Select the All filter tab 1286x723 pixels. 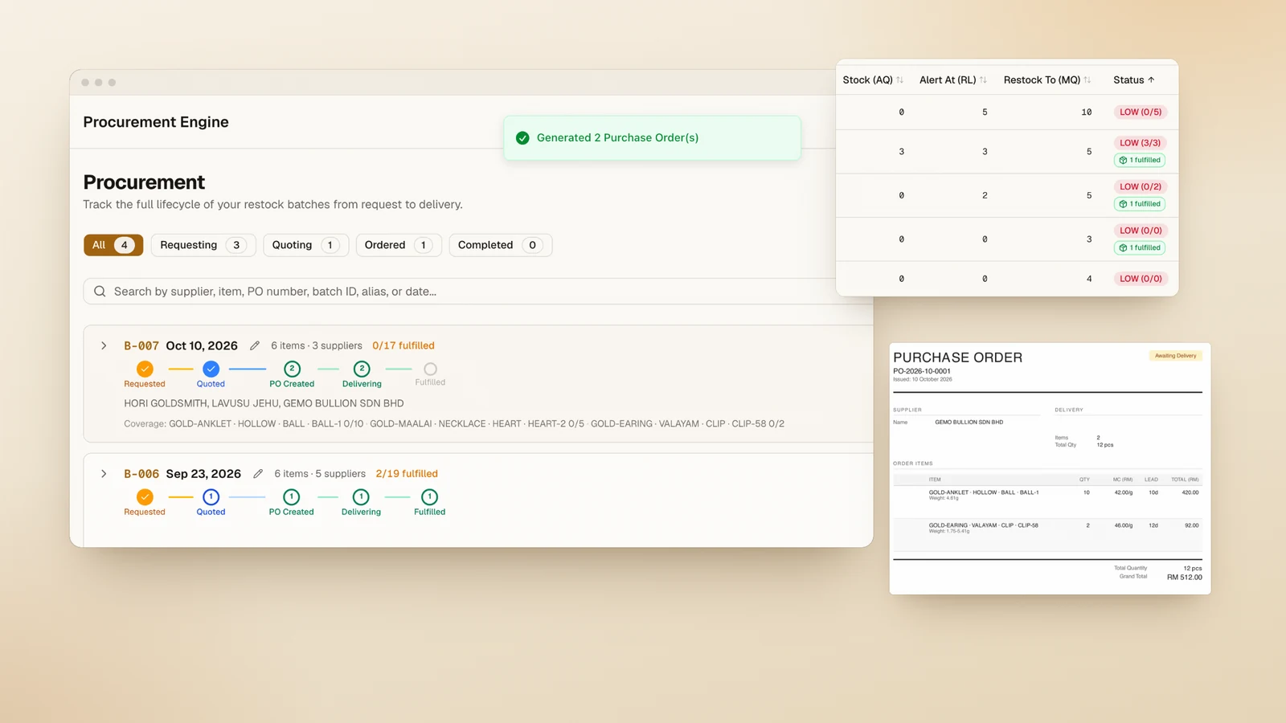(113, 245)
